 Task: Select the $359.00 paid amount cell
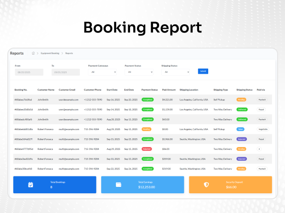[x=166, y=159]
